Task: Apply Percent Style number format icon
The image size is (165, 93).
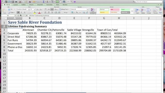Action: (77, 12)
